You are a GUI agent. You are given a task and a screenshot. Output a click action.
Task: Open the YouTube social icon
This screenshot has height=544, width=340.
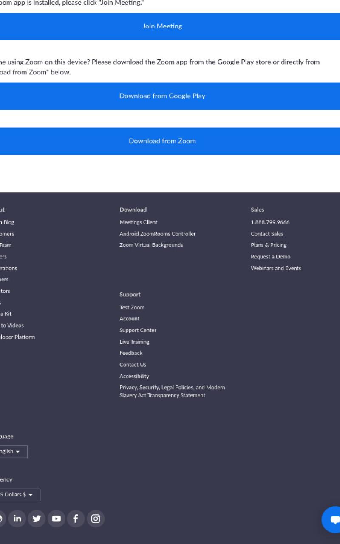(56, 518)
